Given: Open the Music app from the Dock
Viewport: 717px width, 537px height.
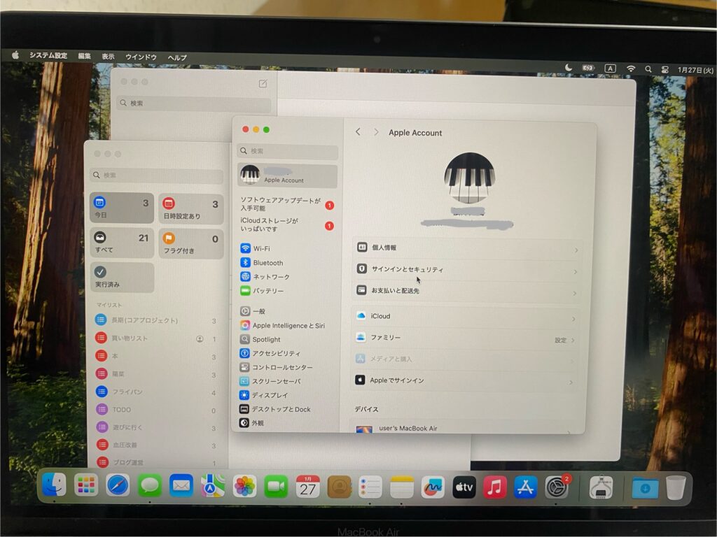Looking at the screenshot, I should coord(495,487).
